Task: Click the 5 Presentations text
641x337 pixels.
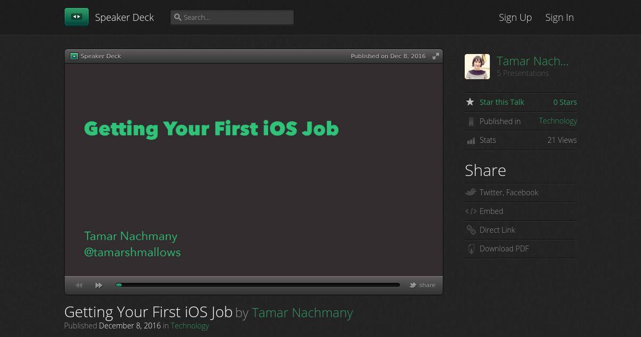Action: pyautogui.click(x=523, y=73)
